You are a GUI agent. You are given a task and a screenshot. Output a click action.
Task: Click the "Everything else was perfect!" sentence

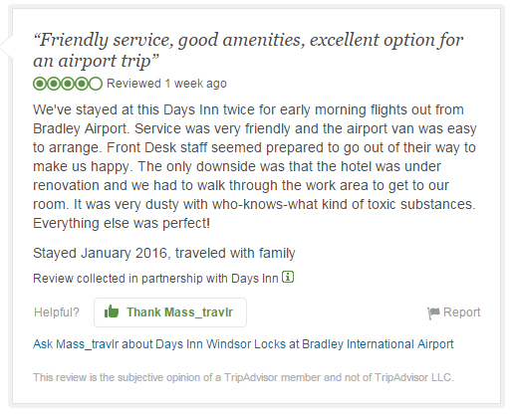coord(122,223)
